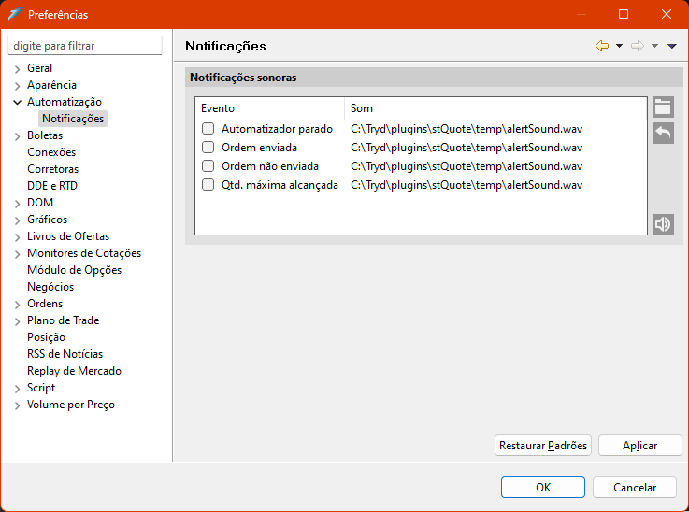
Task: Expand the DOM tree node
Action: tap(17, 204)
